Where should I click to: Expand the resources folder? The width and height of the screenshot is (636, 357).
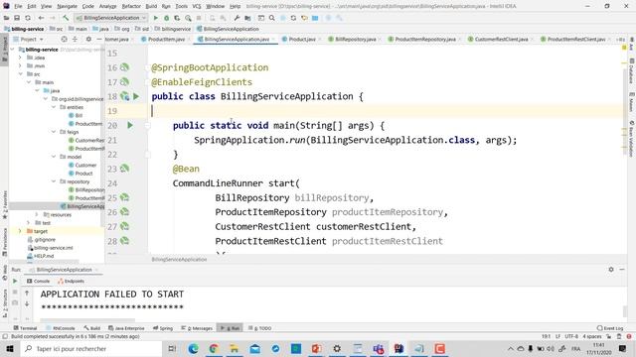pyautogui.click(x=37, y=214)
